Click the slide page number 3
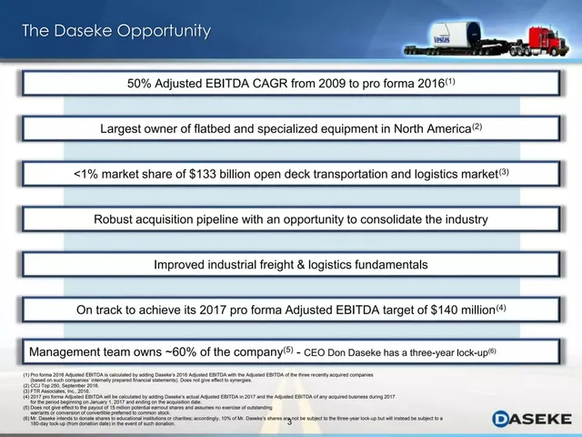Viewport: 582px width, 437px height. 290,422
